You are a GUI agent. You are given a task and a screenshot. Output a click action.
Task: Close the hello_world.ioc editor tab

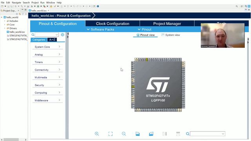48,11
